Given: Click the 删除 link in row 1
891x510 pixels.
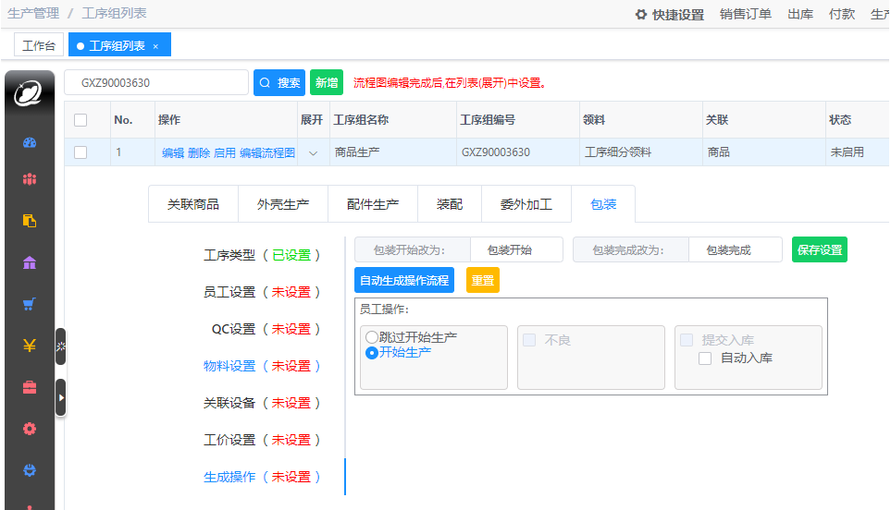Looking at the screenshot, I should coord(199,153).
